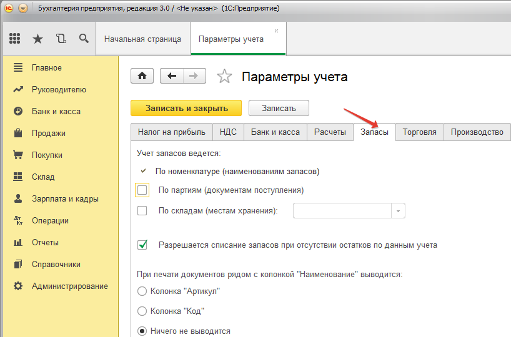Image resolution: width=511 pixels, height=337 pixels.
Task: Close the Параметры учета tab
Action: tap(277, 30)
